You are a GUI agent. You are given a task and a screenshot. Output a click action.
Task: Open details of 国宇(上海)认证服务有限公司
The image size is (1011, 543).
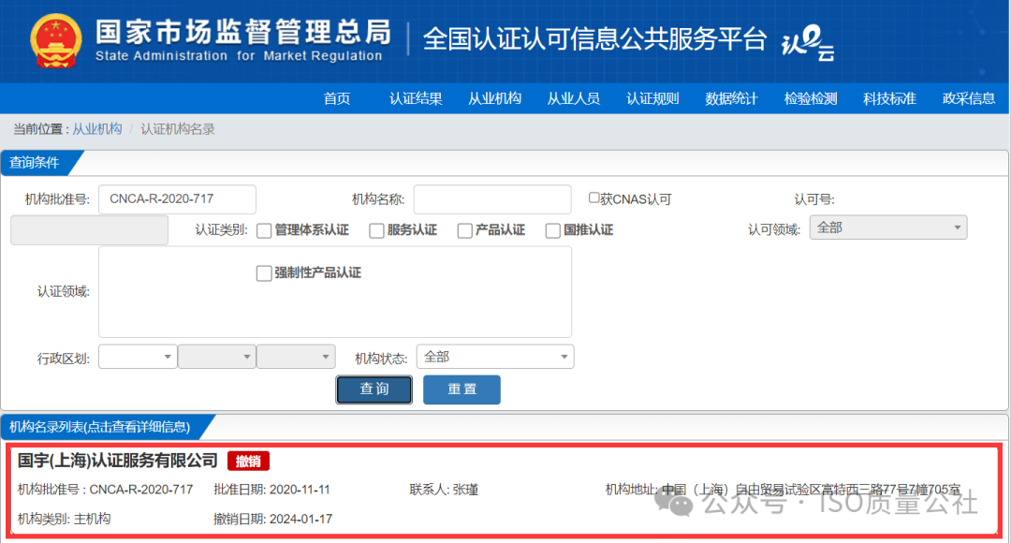click(116, 461)
